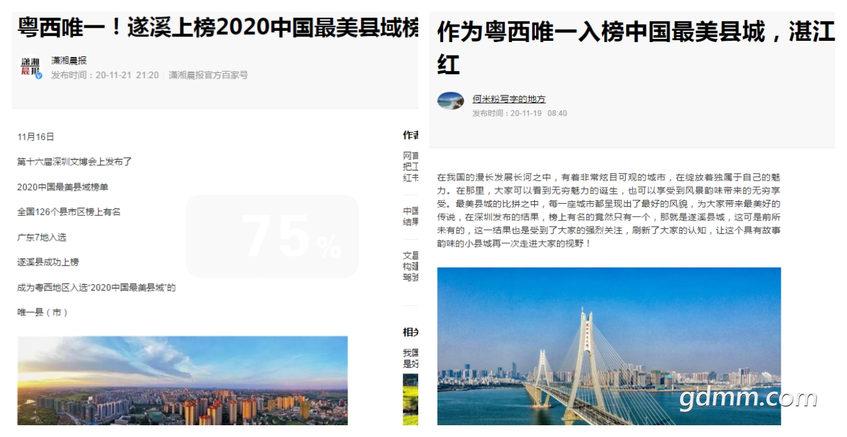The width and height of the screenshot is (847, 437).
Task: Open the 何米粉写字的地方 author link
Action: click(x=509, y=99)
